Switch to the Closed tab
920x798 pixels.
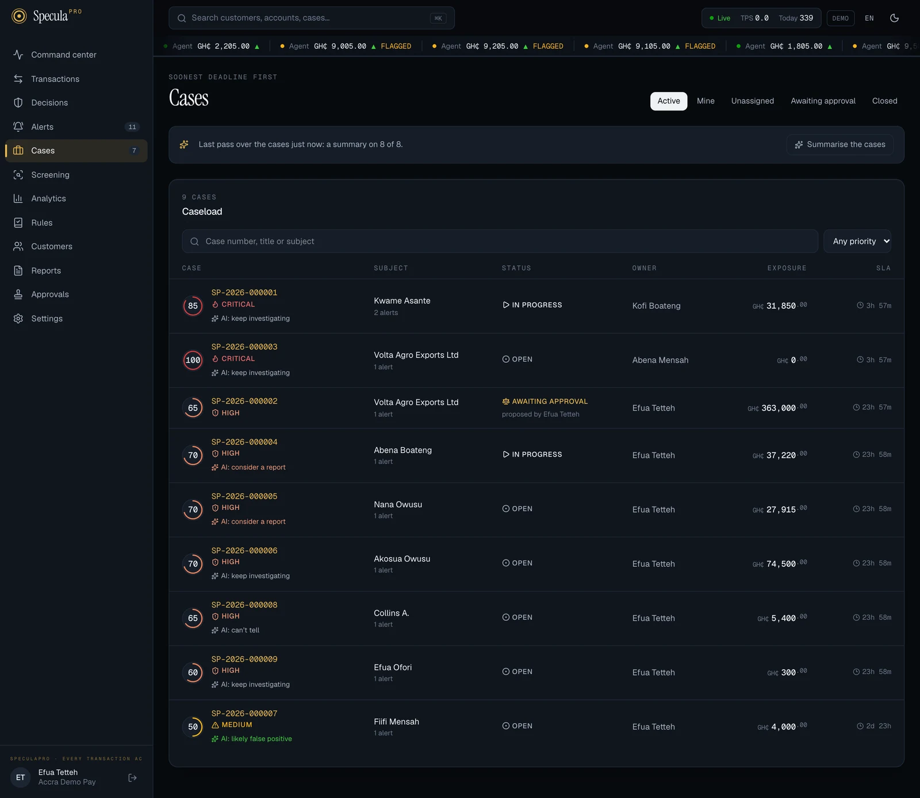coord(884,101)
